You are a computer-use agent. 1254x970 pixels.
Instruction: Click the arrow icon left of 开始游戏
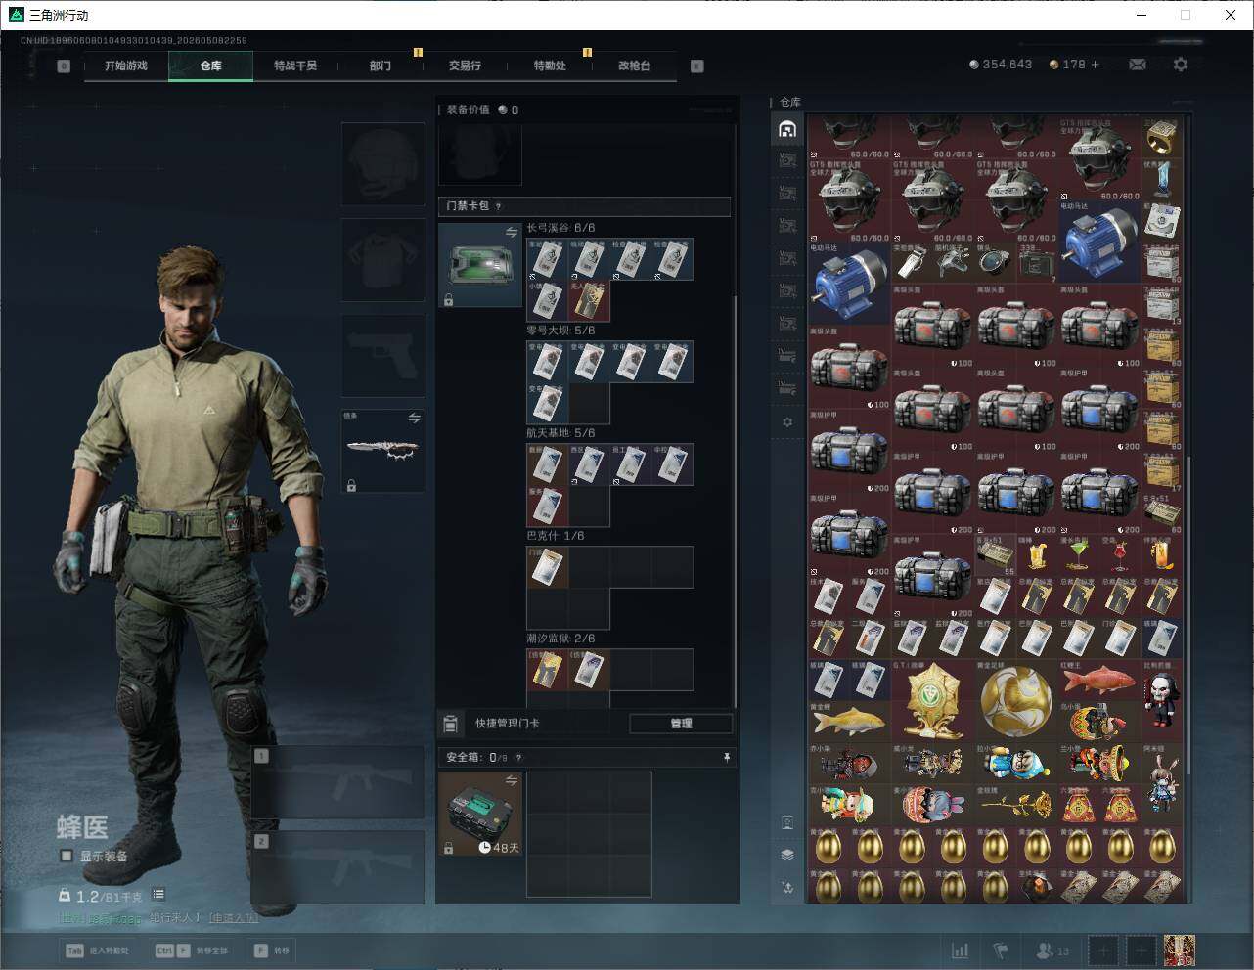click(64, 66)
